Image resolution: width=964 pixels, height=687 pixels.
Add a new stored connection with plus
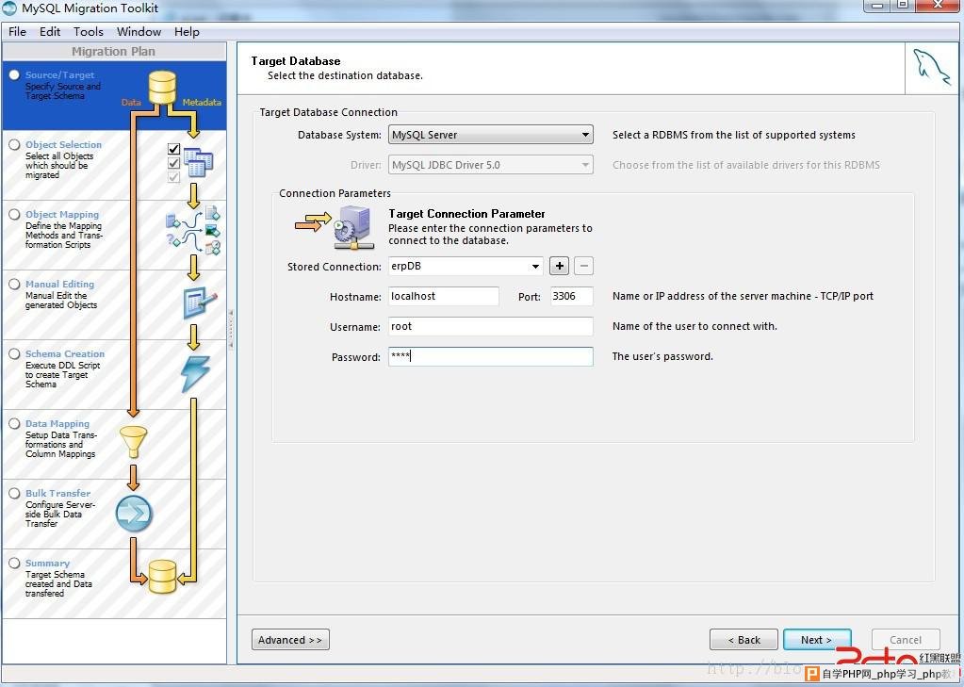pyautogui.click(x=559, y=266)
